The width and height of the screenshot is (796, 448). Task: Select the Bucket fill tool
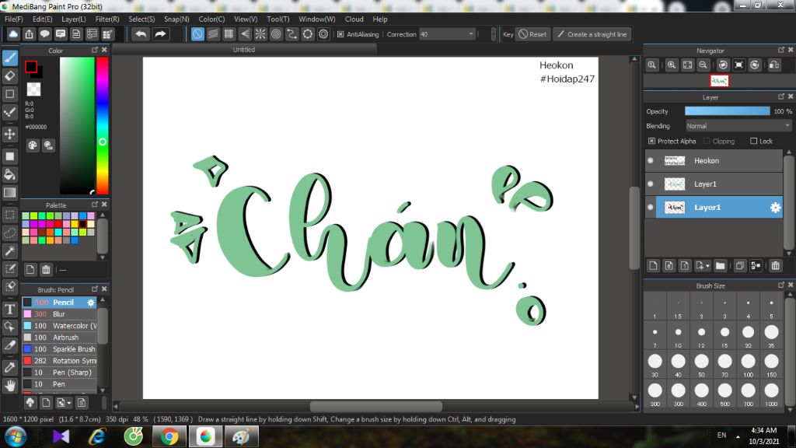coord(9,175)
